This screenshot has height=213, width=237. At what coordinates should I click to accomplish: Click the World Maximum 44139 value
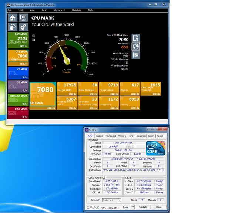click(125, 69)
